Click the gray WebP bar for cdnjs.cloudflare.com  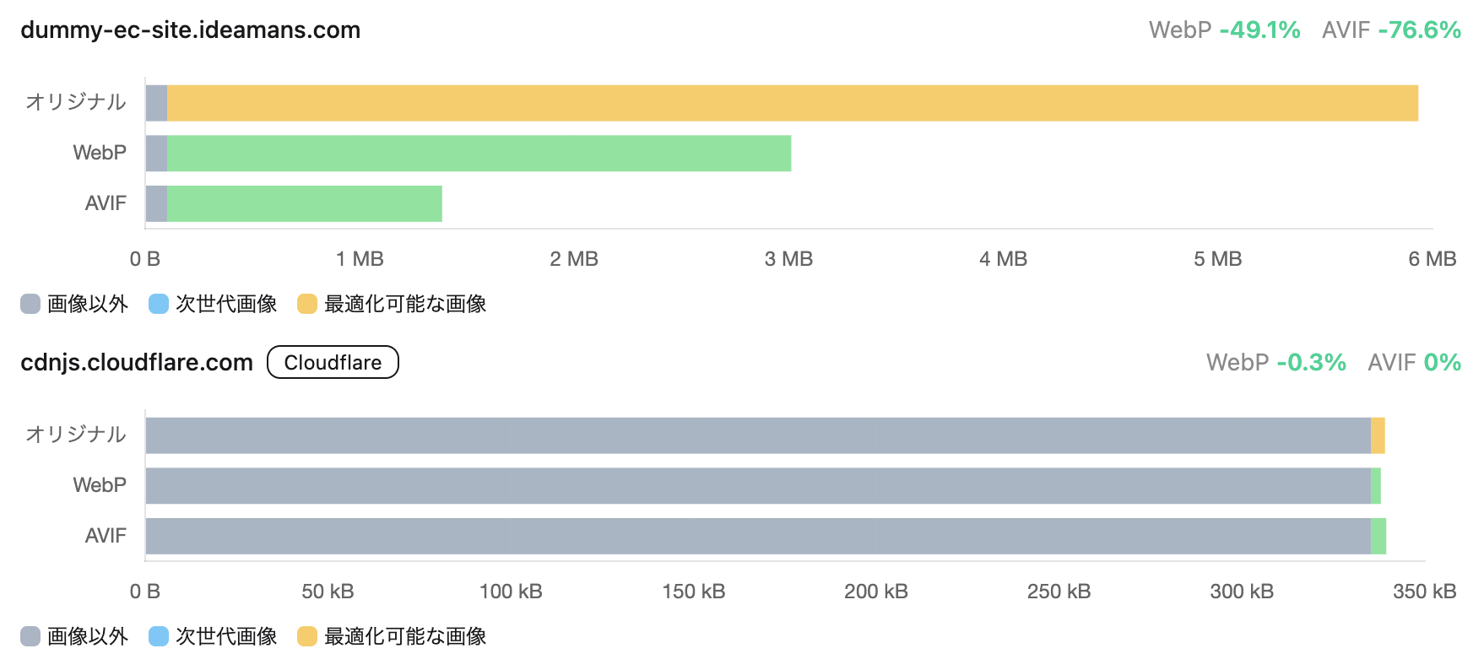pyautogui.click(x=757, y=486)
